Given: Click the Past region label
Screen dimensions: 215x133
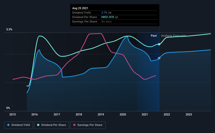Looking at the screenshot, I should pyautogui.click(x=154, y=36).
